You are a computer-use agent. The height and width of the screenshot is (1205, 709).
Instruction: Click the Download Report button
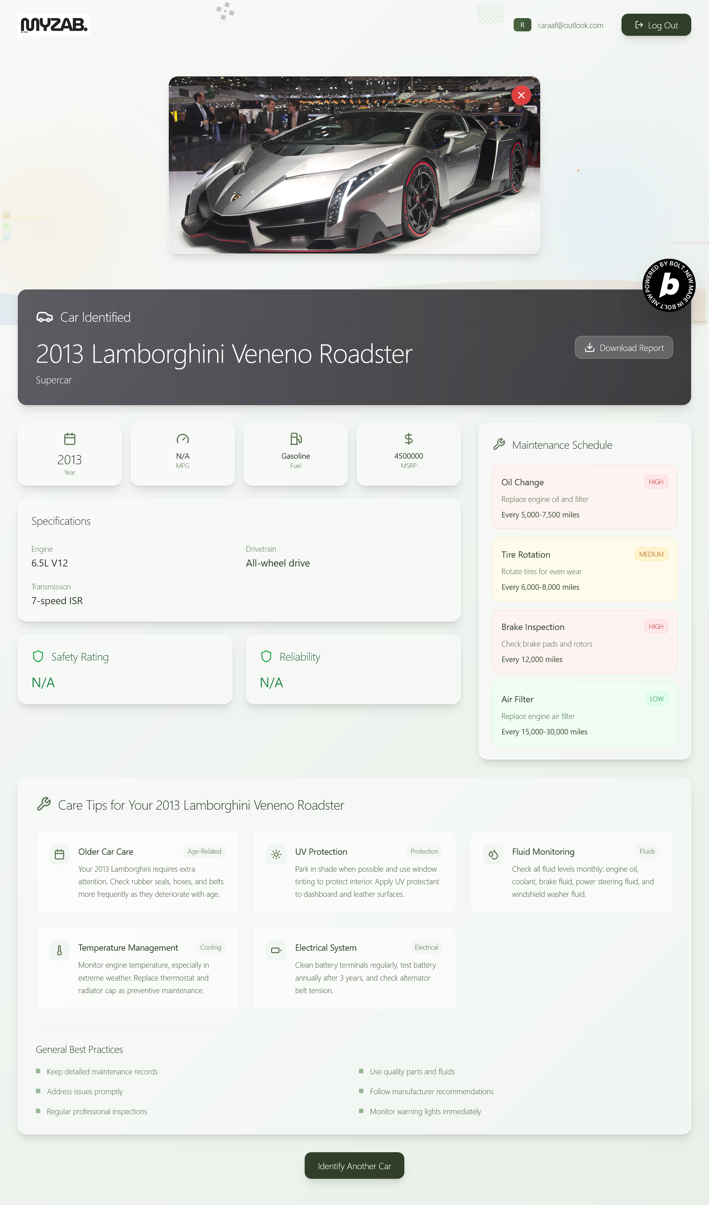[x=623, y=348]
